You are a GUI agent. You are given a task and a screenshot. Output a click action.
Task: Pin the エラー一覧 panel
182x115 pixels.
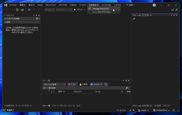pos(126,81)
